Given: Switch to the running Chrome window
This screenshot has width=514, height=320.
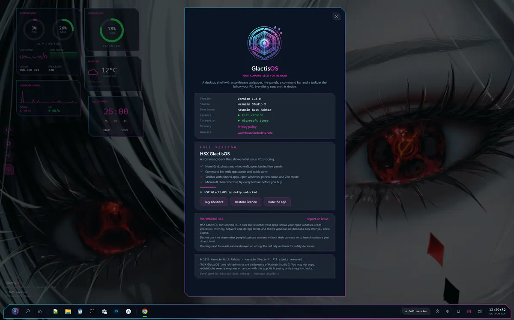Looking at the screenshot, I should click(145, 311).
